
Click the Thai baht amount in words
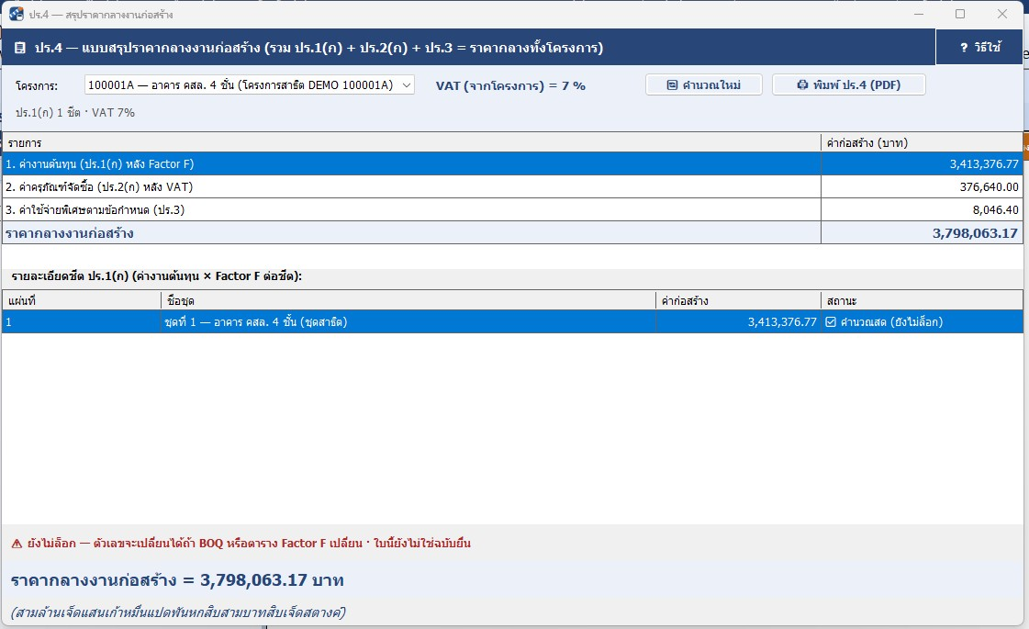178,612
